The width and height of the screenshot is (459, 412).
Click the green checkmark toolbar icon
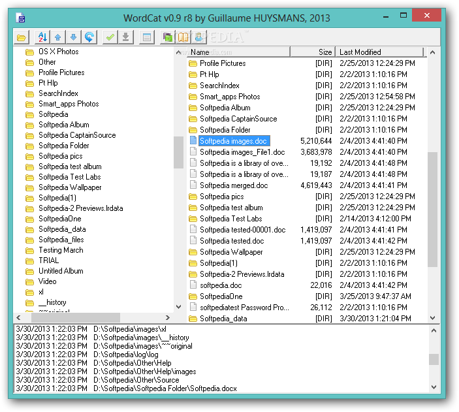click(110, 37)
